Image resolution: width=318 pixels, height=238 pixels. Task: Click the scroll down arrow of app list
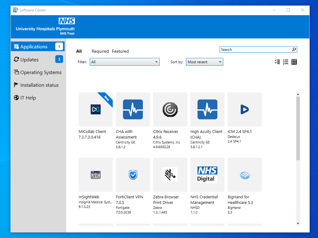click(x=298, y=223)
